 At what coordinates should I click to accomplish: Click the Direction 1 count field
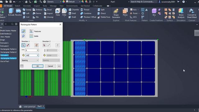tap(31, 50)
